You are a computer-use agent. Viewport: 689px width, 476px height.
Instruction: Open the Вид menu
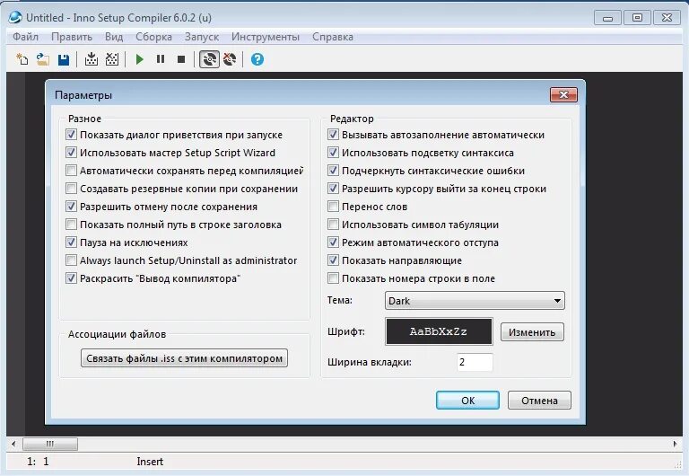(114, 37)
